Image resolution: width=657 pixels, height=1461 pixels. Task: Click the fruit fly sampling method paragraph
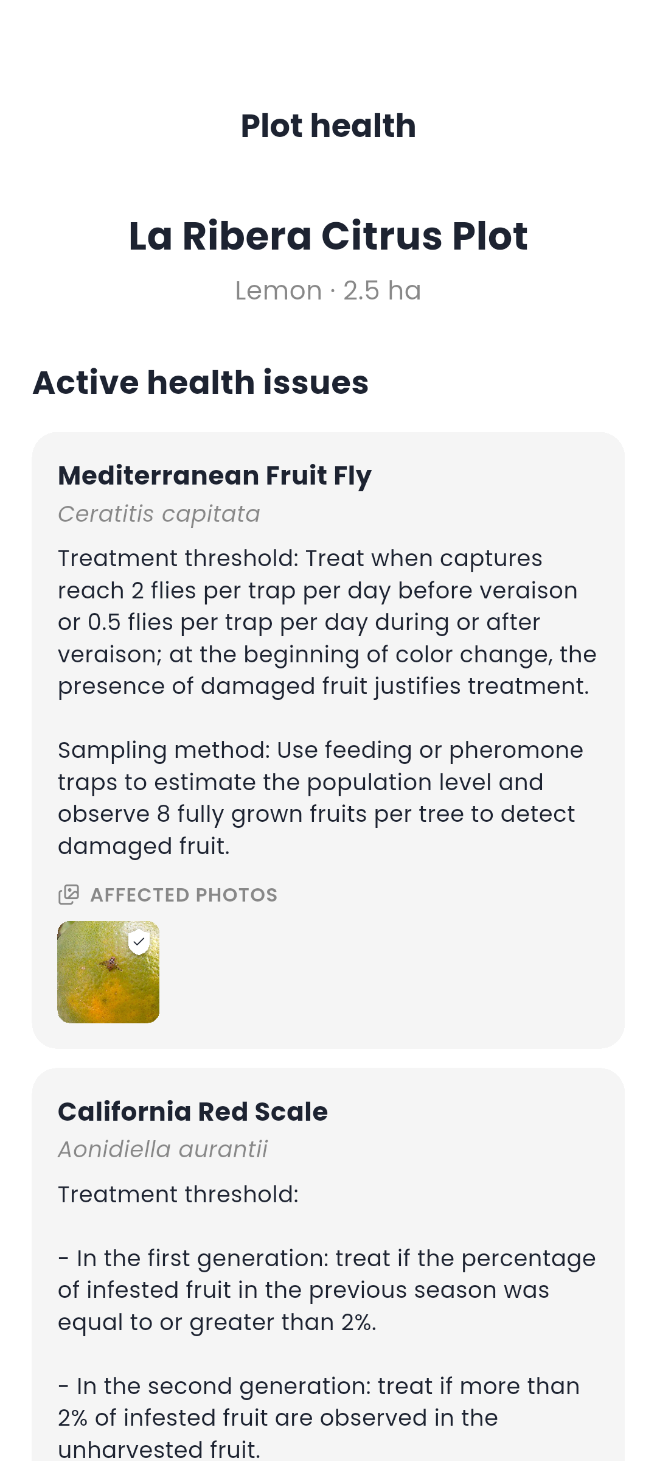coord(321,798)
